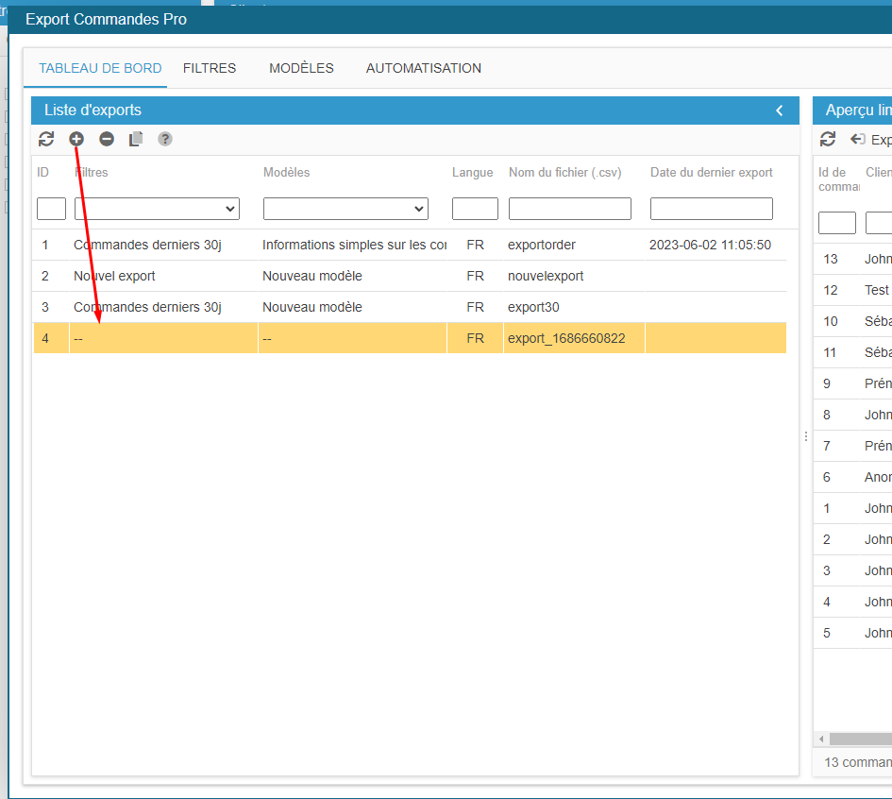
Task: Select the exportorder row in exports list
Action: pyautogui.click(x=541, y=245)
